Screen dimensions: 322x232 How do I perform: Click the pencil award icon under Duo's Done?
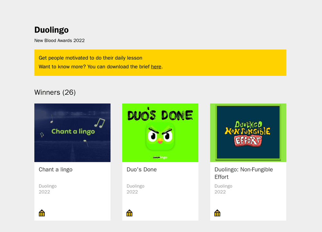129,213
